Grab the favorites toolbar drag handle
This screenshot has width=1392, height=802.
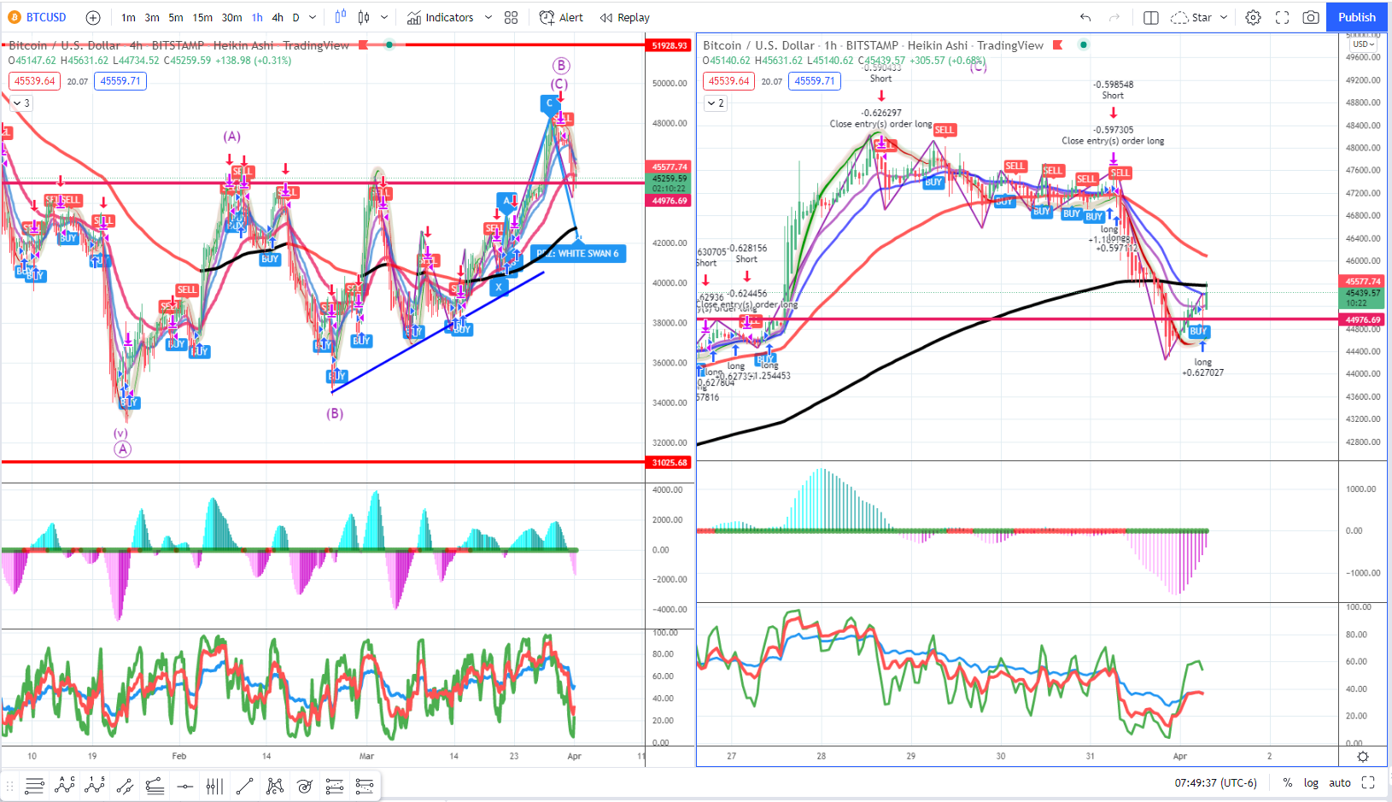[x=11, y=786]
